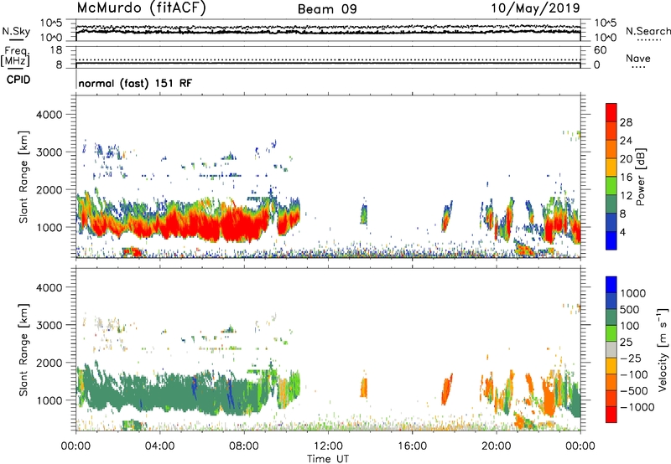This screenshot has height=464, width=671.
Task: Click the '4000' tick in the power panel
Action: point(49,115)
